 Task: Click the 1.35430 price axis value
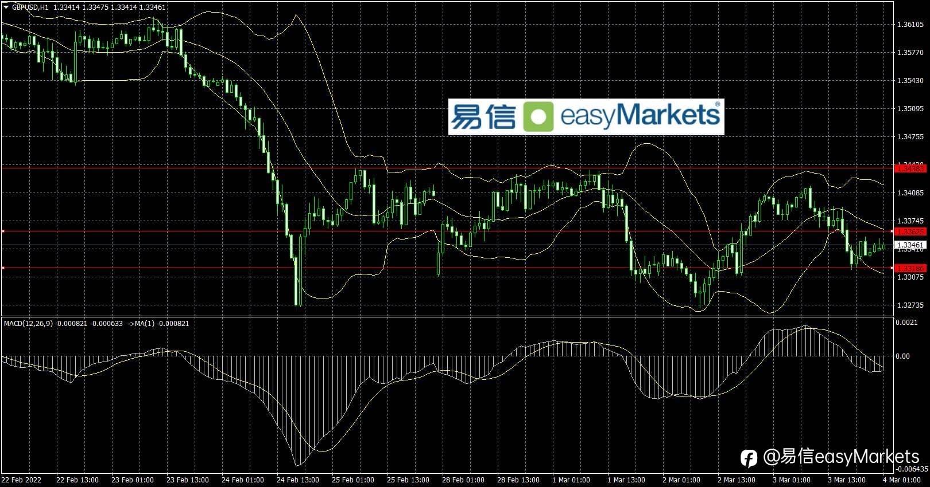910,81
